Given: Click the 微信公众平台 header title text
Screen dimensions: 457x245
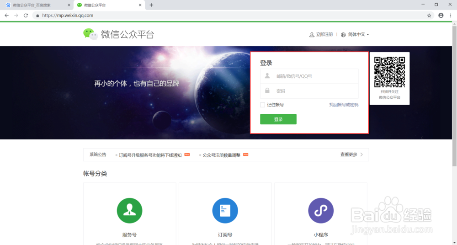Looking at the screenshot, I should (128, 34).
